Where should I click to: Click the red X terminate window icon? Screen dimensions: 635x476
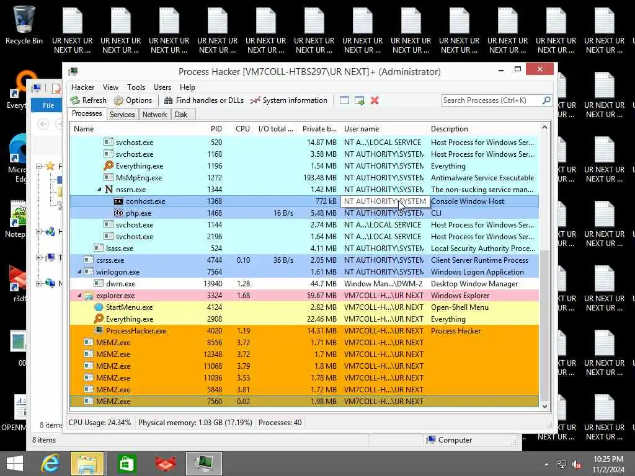coord(375,100)
